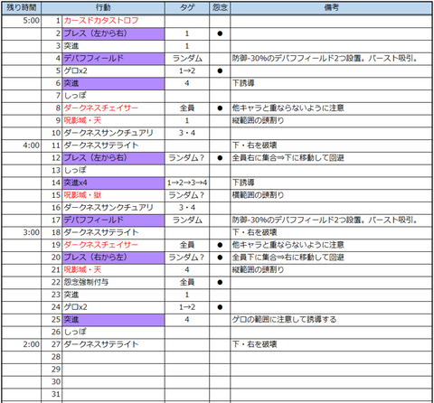Select the 突進 cell in row 3
434x403 pixels.
pos(113,46)
